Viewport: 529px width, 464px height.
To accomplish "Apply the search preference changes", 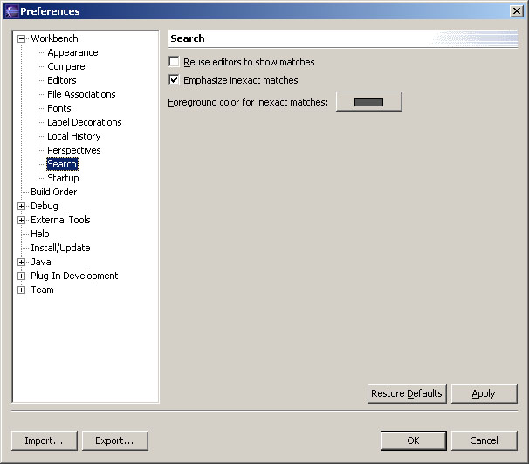I will [484, 393].
